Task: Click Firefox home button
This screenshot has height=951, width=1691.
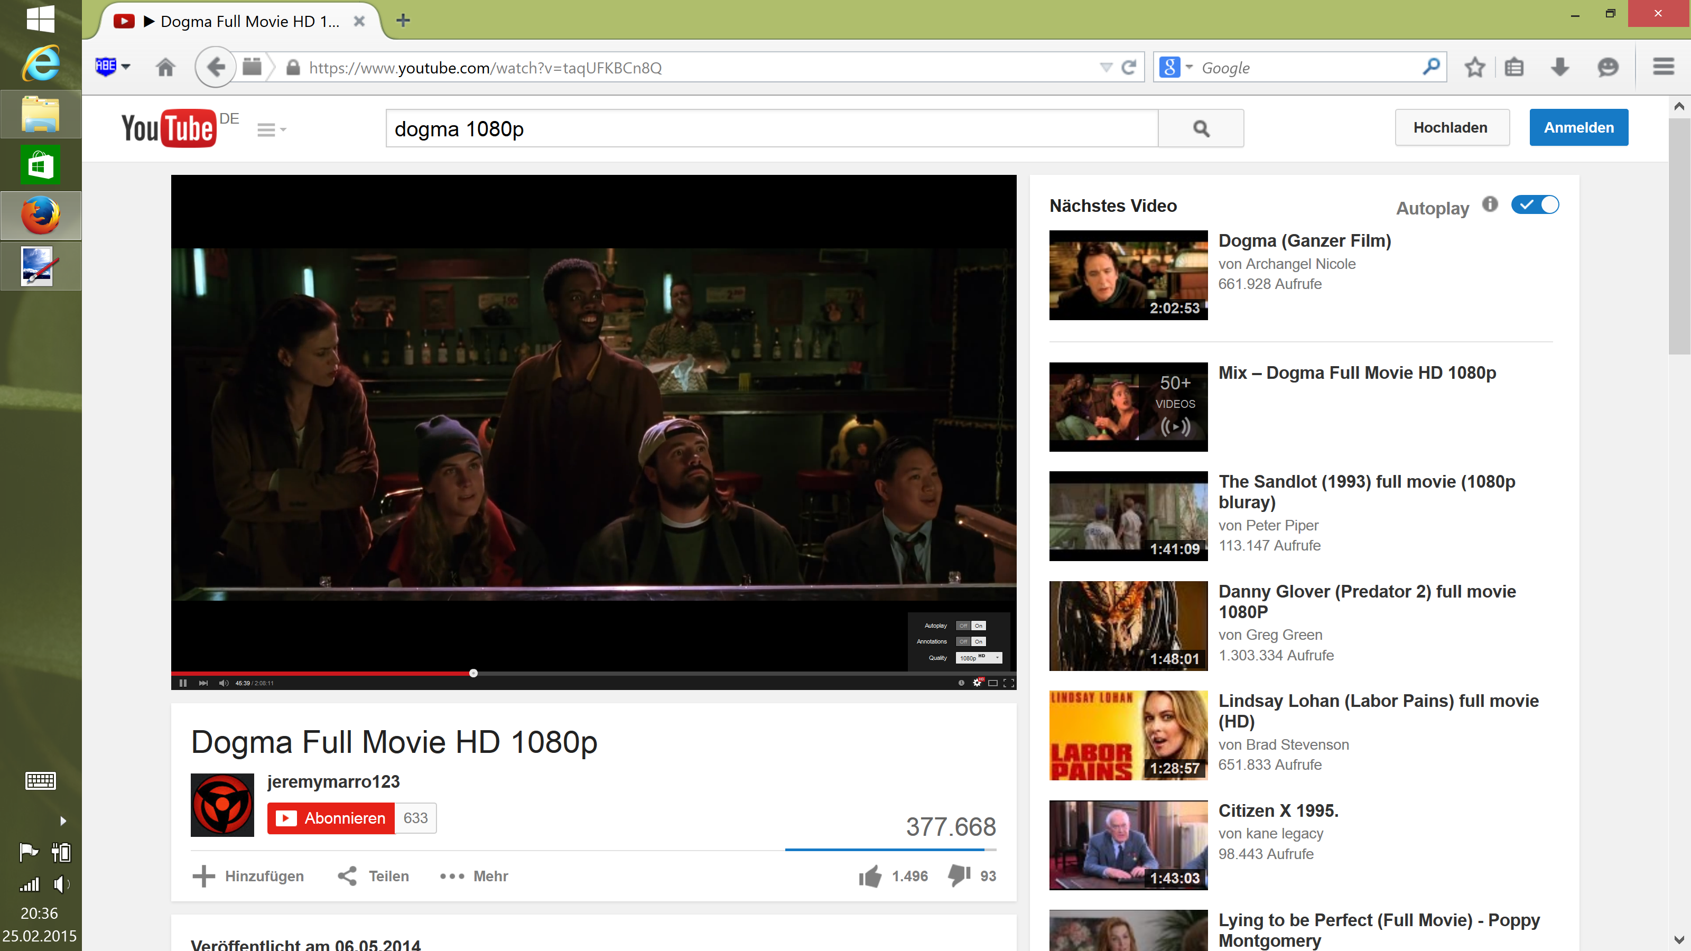Action: click(x=165, y=67)
